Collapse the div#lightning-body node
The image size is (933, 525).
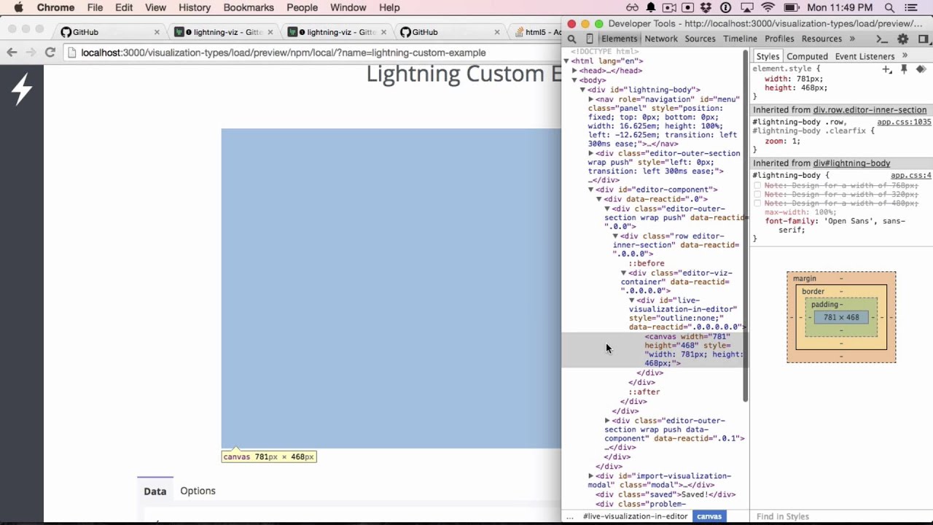pos(582,90)
